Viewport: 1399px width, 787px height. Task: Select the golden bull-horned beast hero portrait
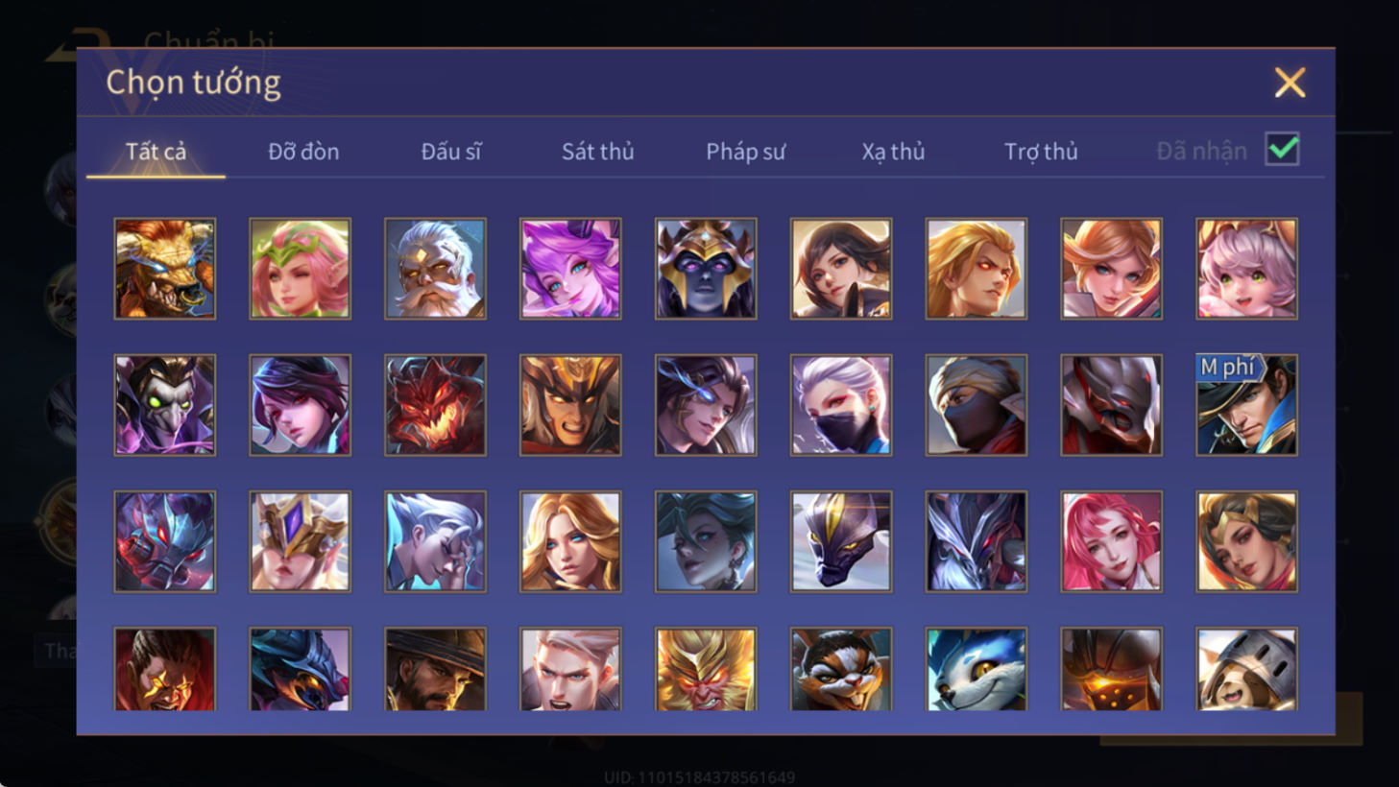coord(165,269)
